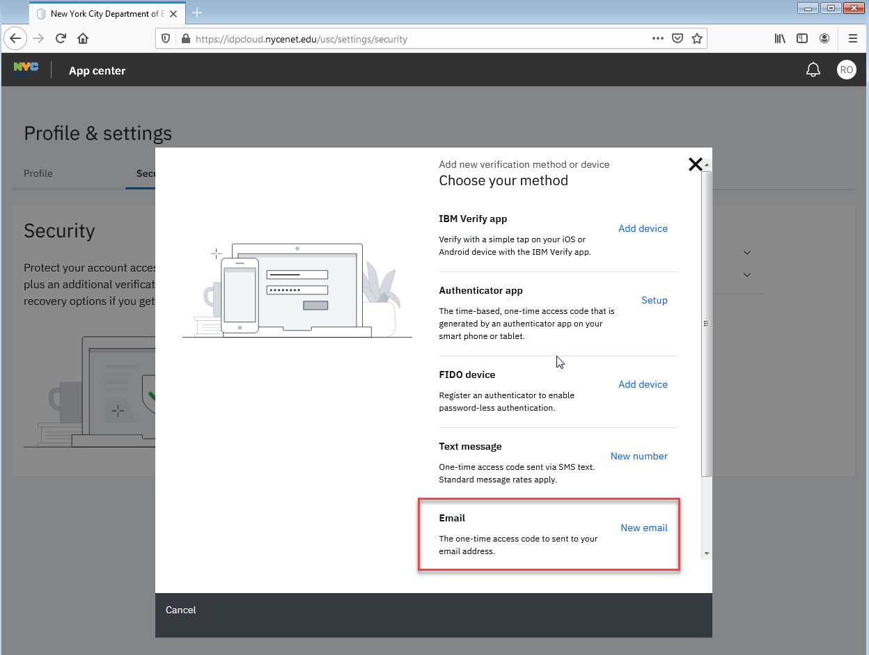This screenshot has width=869, height=655.
Task: Add device for FIDO device
Action: tap(643, 384)
